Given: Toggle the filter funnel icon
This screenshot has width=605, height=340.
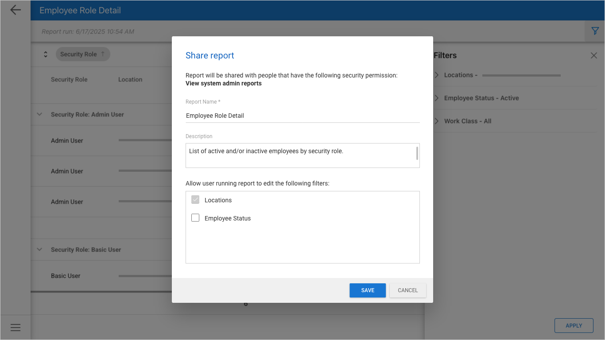Looking at the screenshot, I should pos(595,31).
